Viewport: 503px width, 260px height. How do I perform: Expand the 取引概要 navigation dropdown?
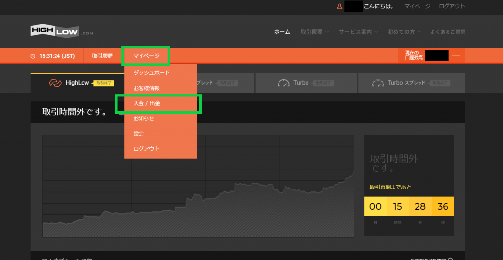[314, 32]
